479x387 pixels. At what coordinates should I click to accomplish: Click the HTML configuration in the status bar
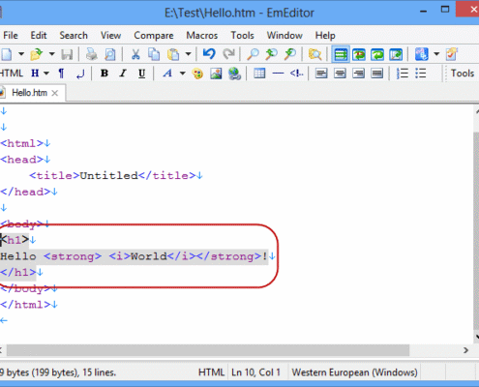(x=211, y=372)
